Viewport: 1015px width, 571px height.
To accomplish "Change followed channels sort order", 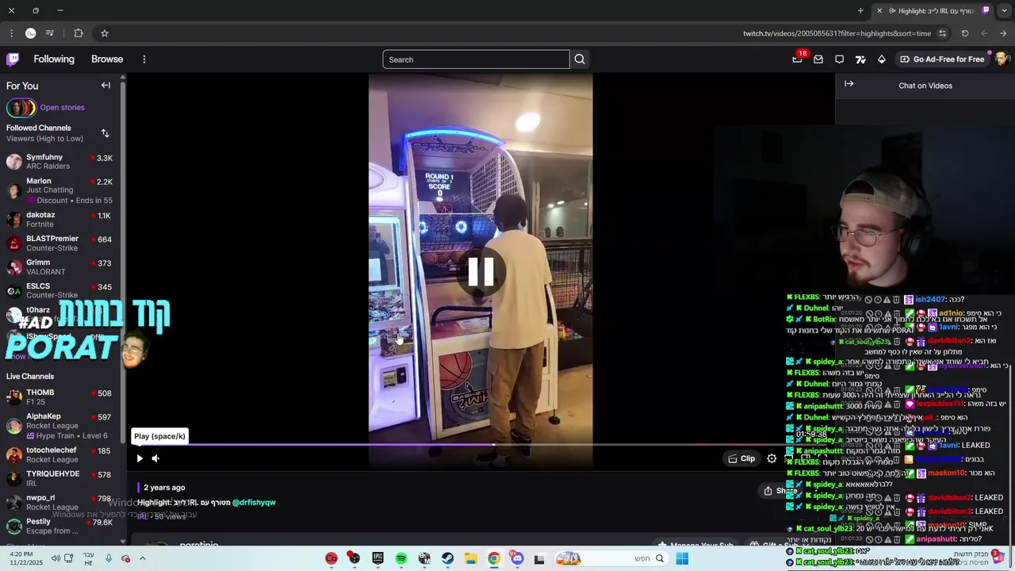I will (105, 133).
